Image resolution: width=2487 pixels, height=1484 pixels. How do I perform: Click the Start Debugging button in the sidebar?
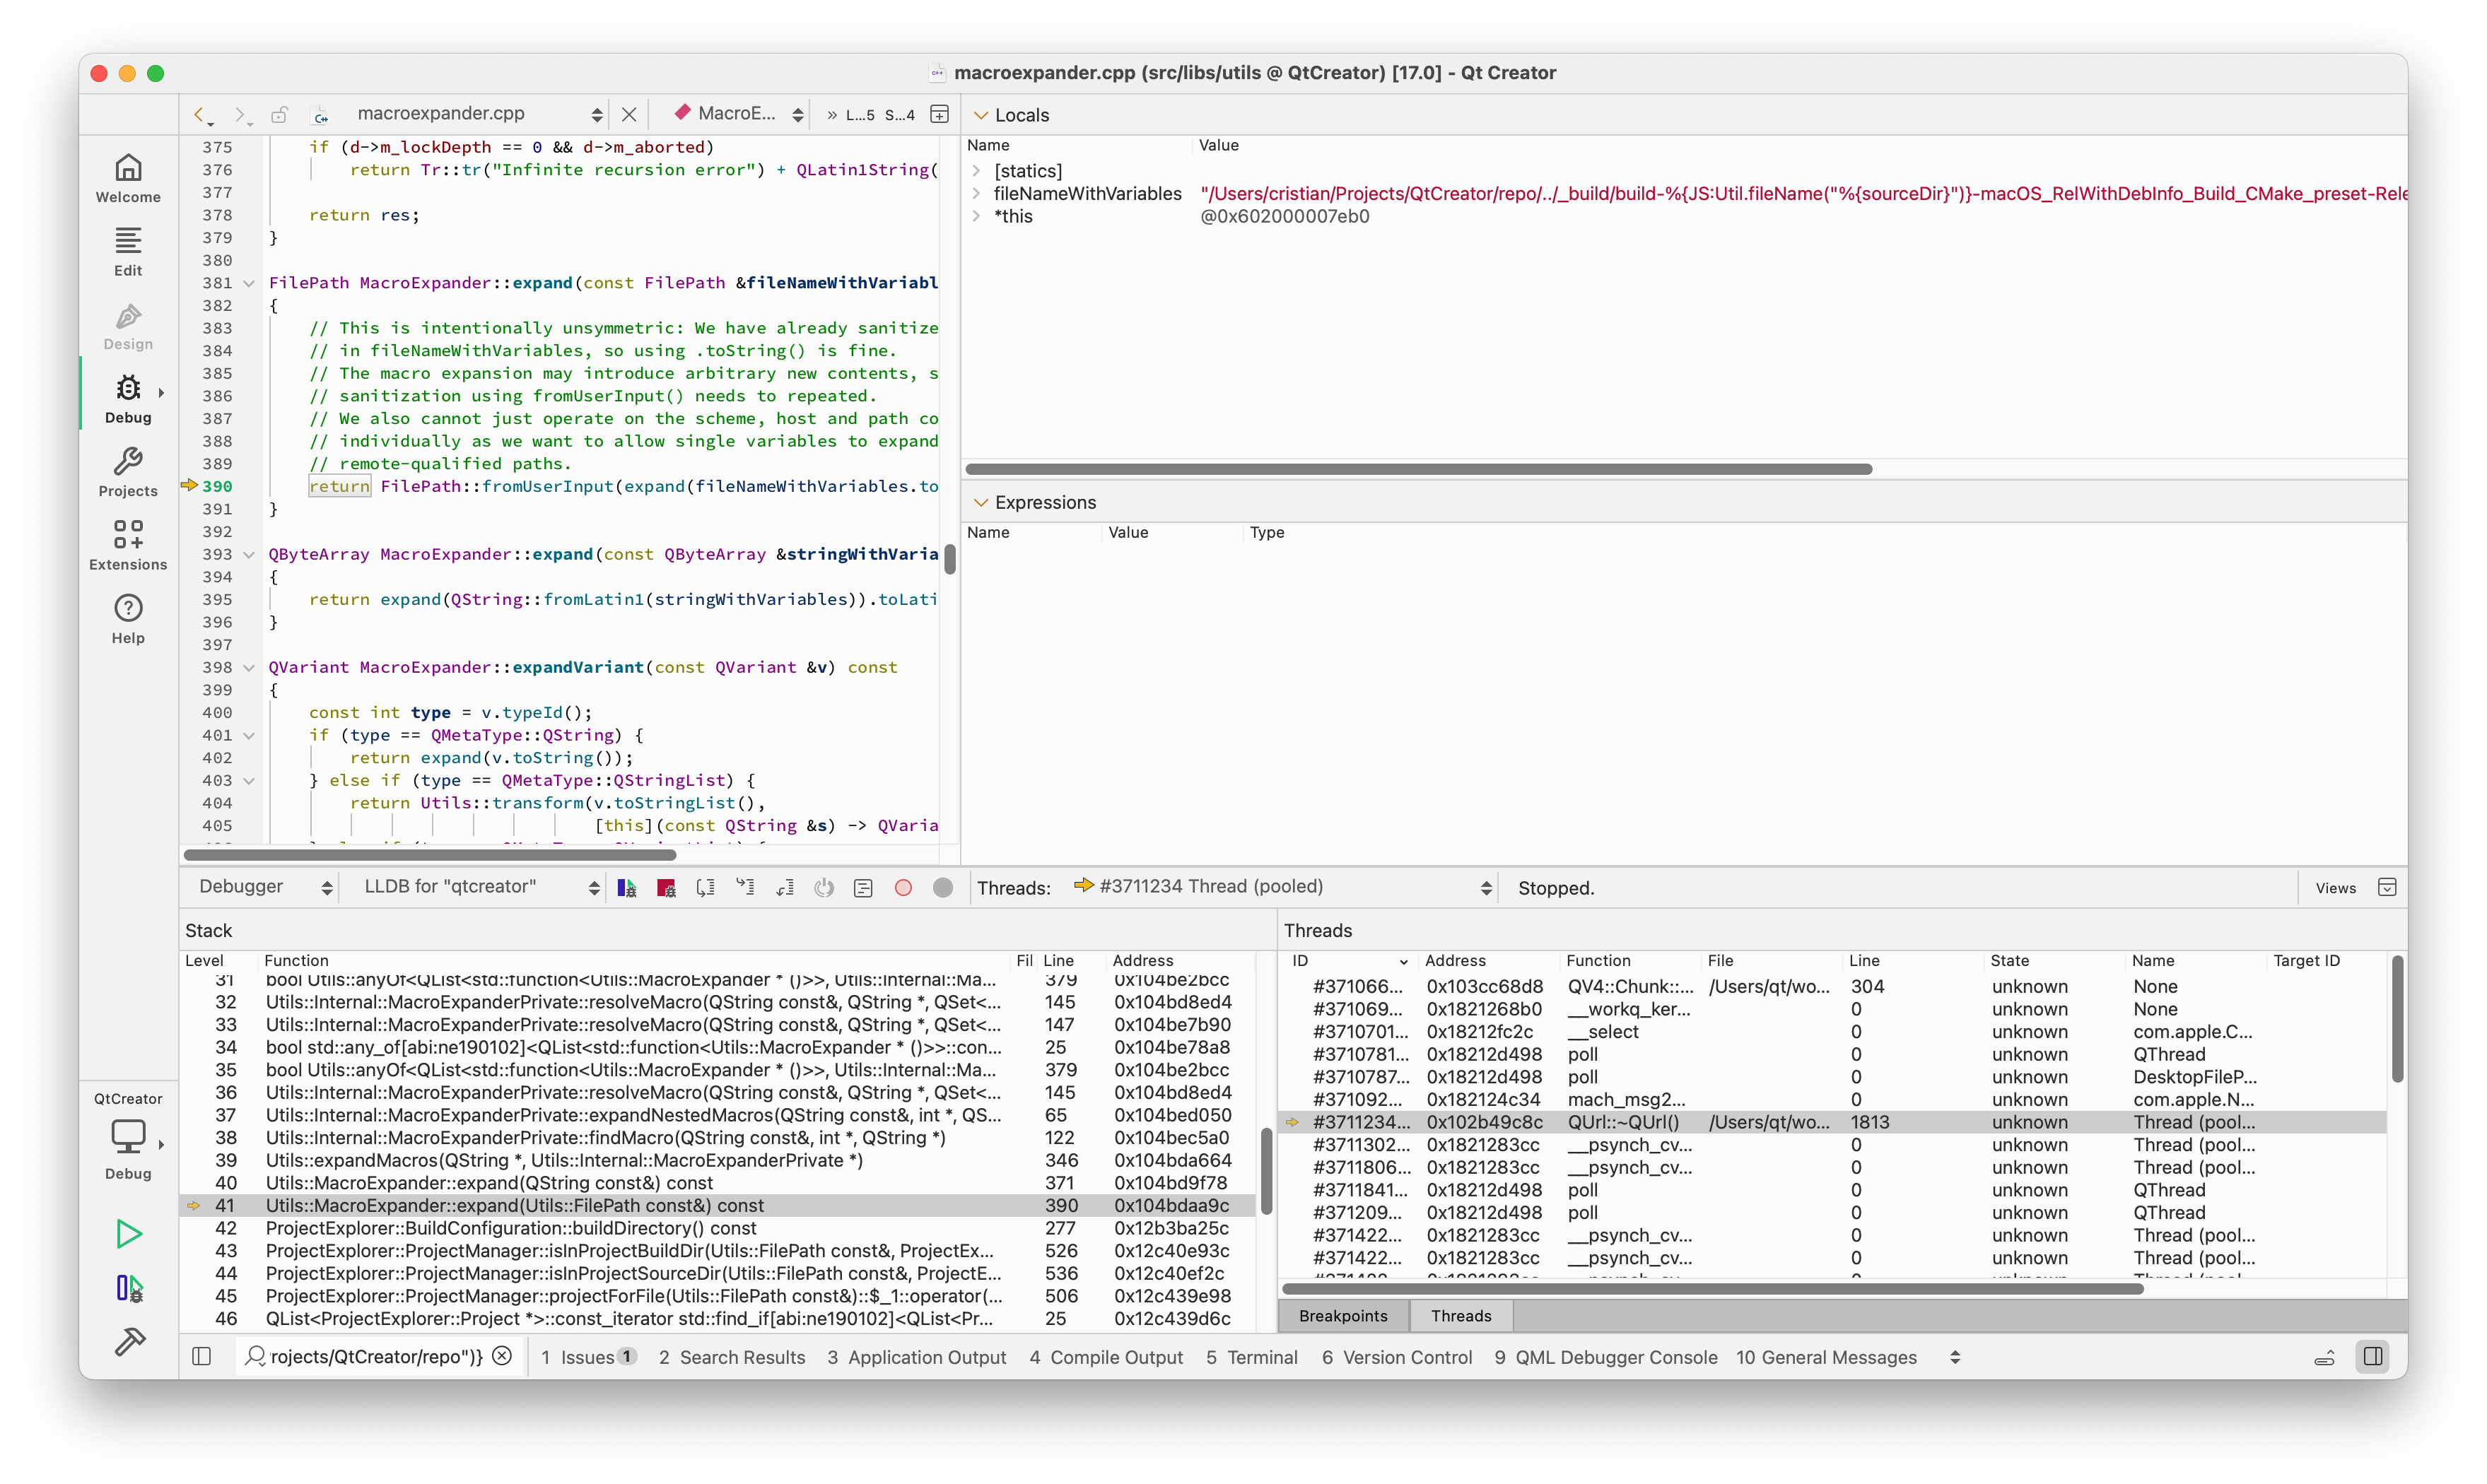[x=128, y=1288]
